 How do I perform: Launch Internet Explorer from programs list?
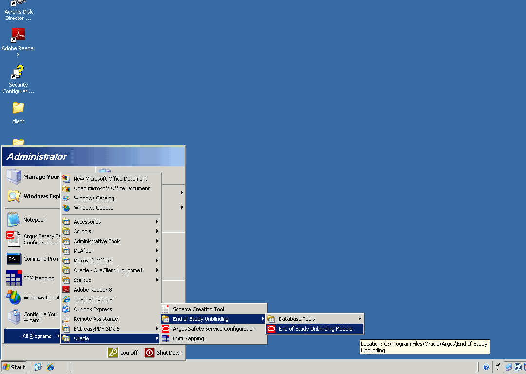click(111, 299)
